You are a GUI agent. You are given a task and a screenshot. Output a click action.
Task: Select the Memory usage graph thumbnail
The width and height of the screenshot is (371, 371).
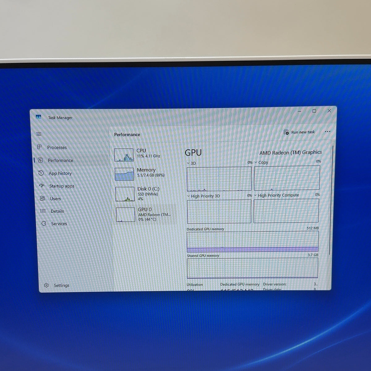[124, 174]
